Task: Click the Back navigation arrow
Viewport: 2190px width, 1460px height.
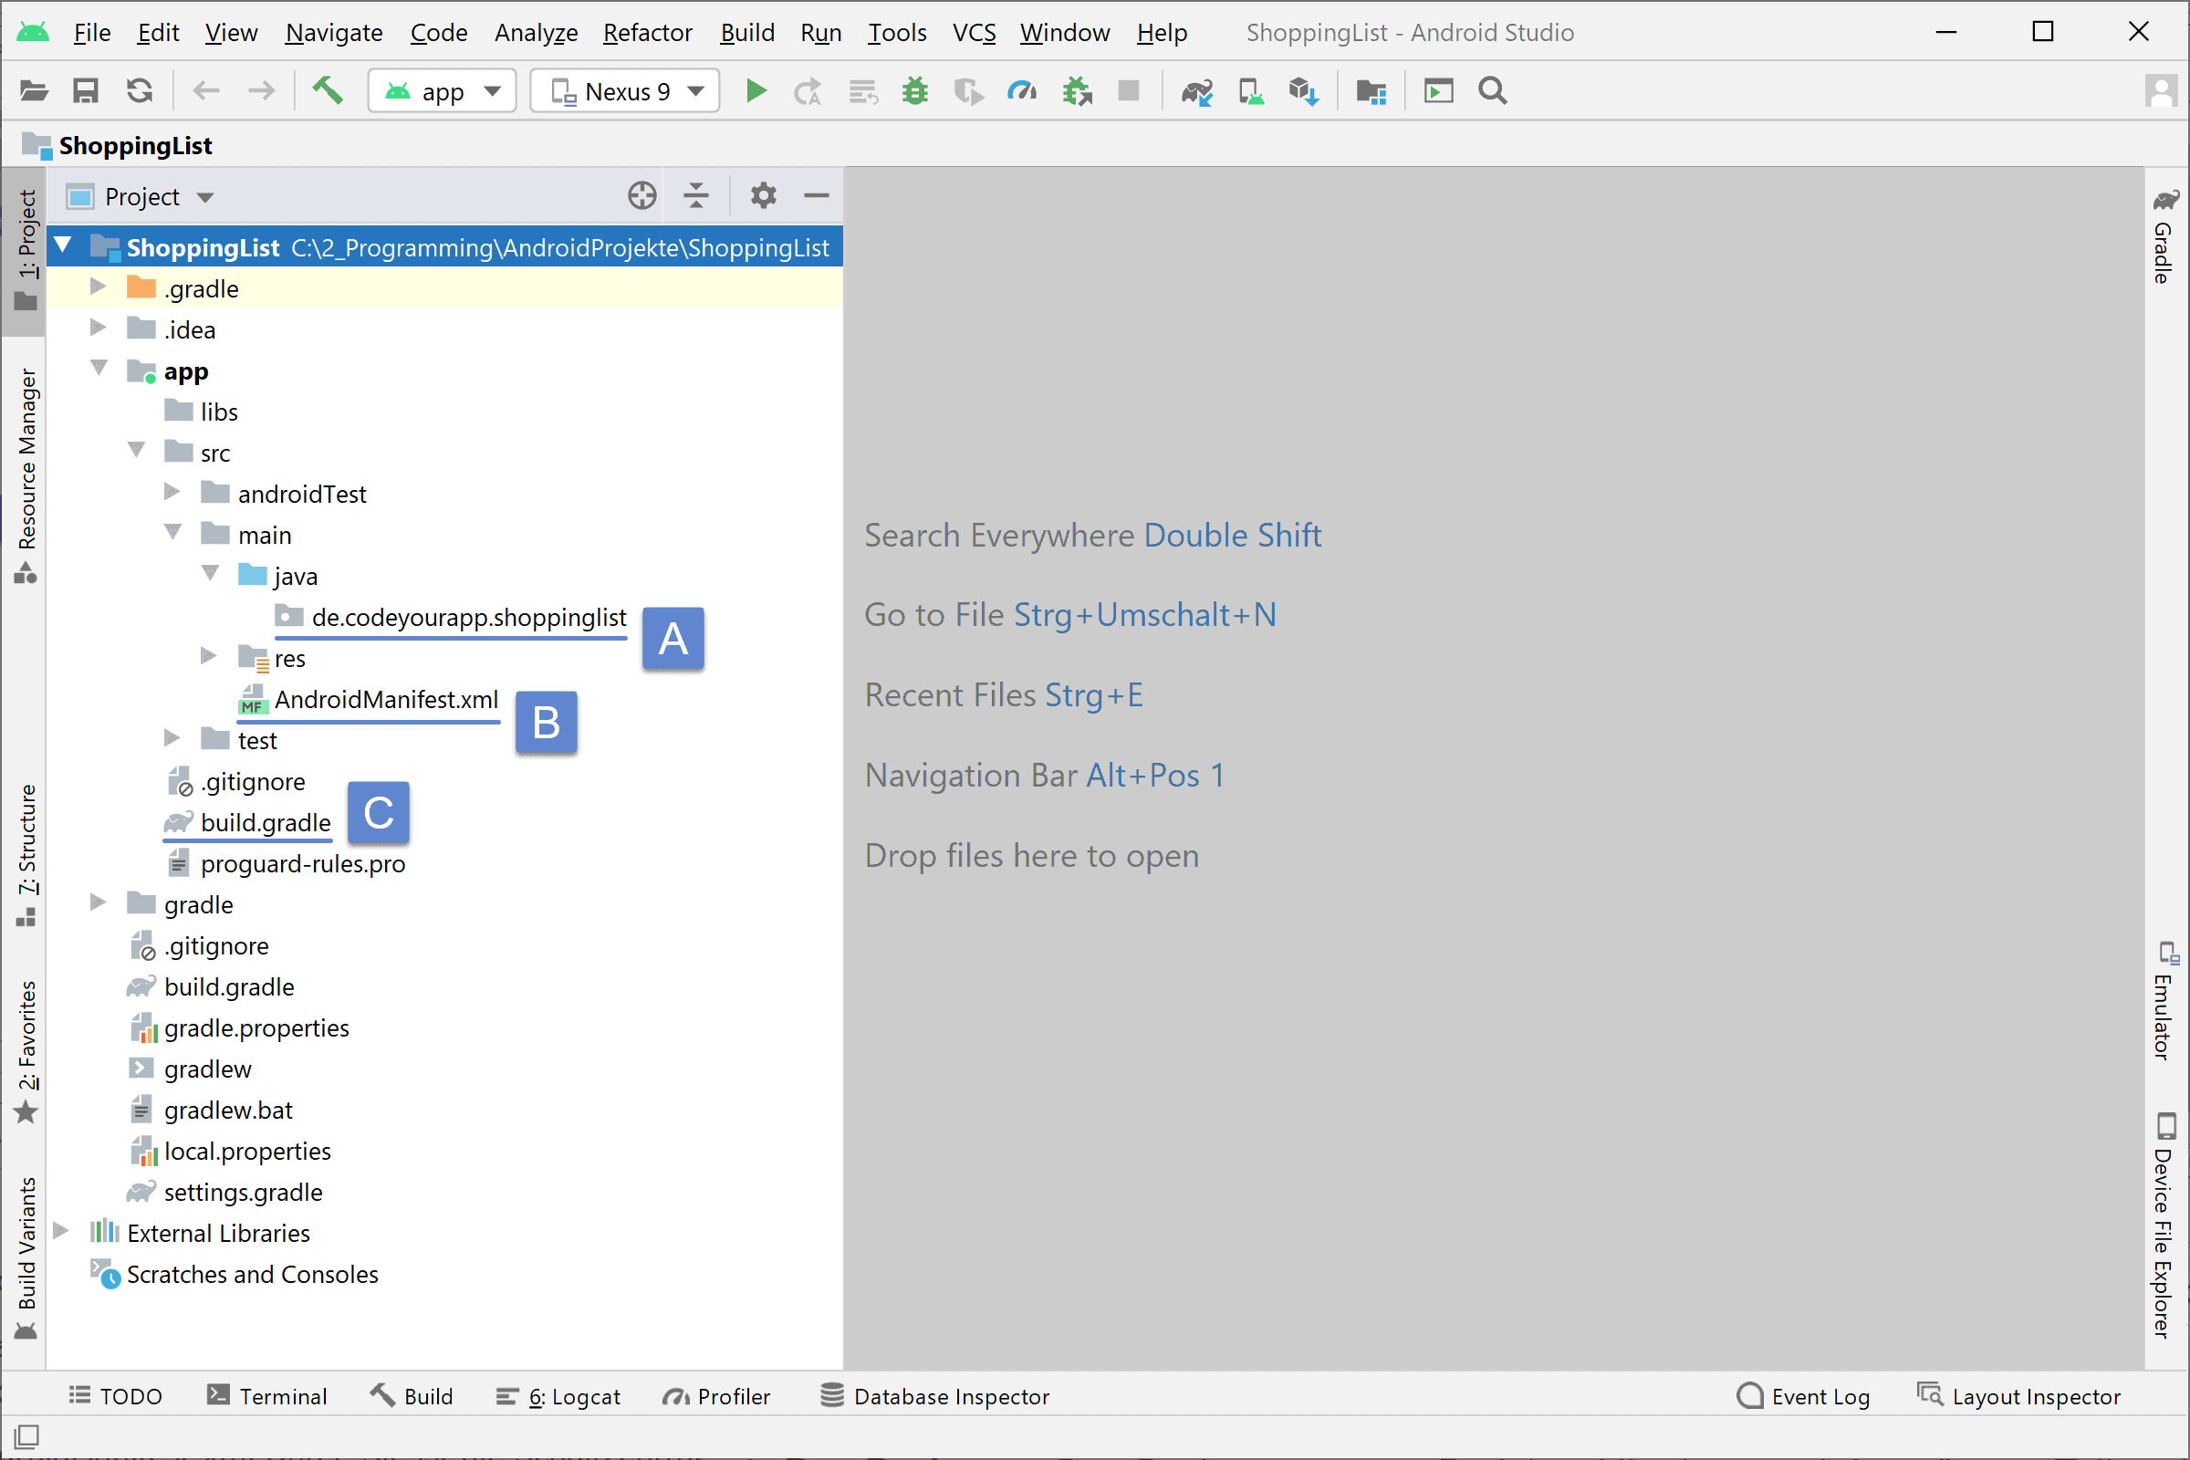Action: [206, 91]
